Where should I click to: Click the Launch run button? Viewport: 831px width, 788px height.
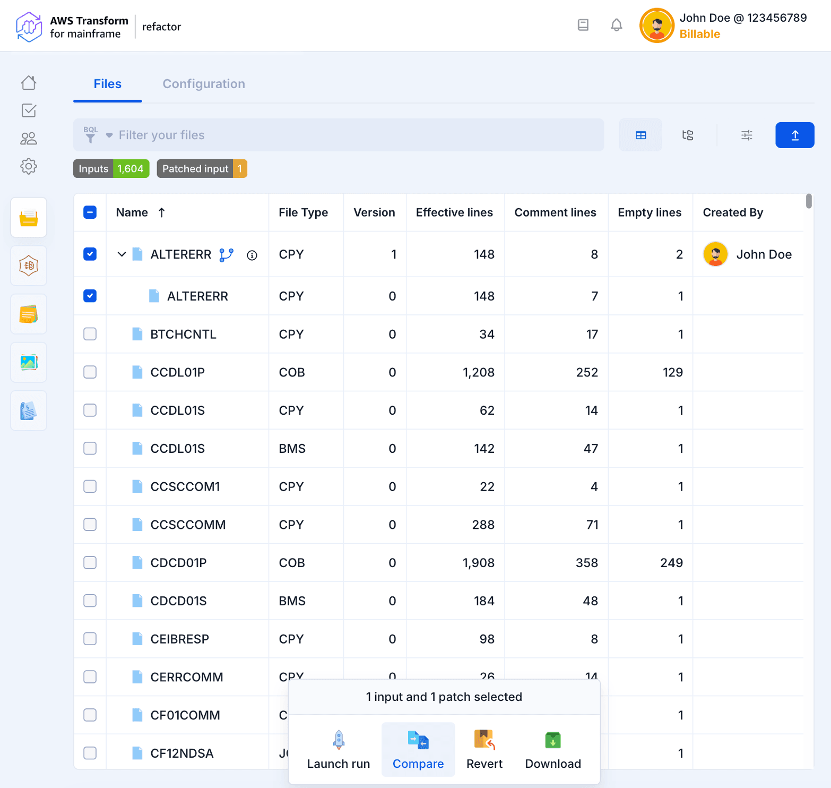tap(339, 749)
